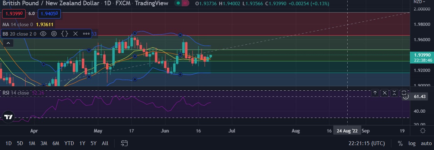Open the Go to date calendar icon

coord(124,143)
